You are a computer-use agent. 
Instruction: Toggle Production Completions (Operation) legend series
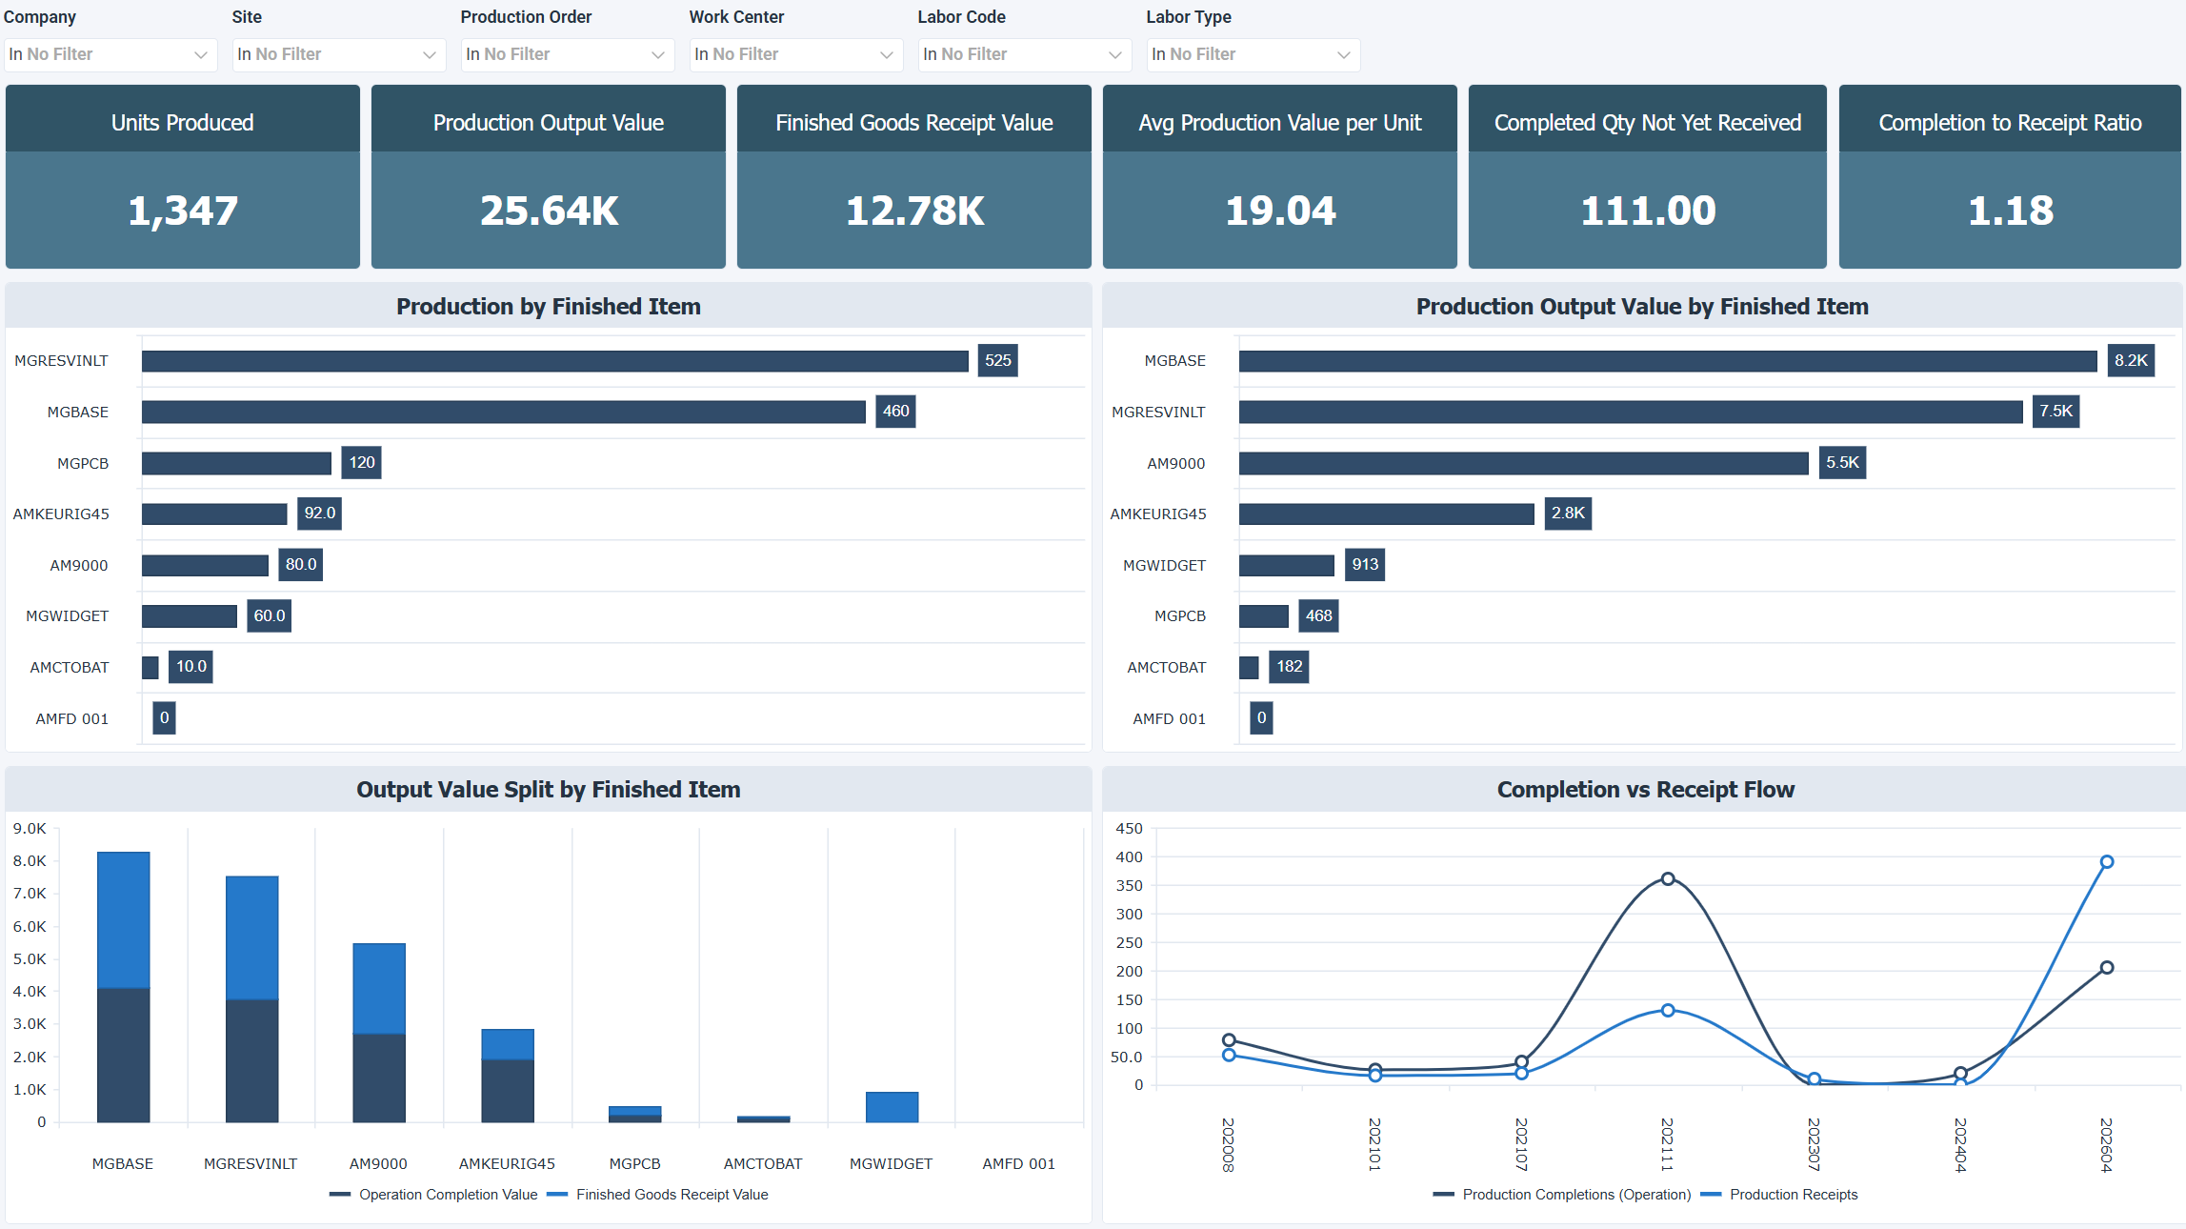click(x=1575, y=1195)
